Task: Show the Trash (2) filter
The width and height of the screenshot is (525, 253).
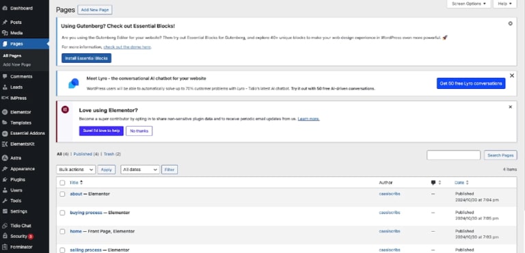Action: [112, 154]
